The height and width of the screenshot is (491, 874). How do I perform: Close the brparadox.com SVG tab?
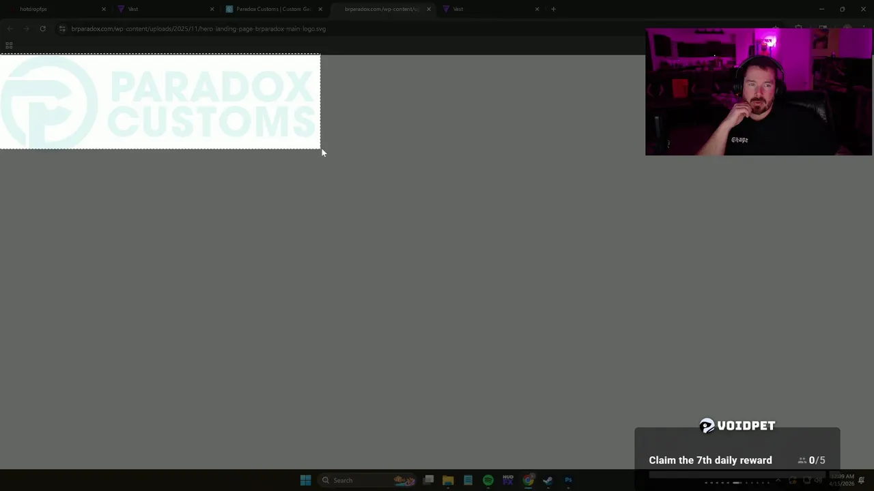click(x=429, y=9)
